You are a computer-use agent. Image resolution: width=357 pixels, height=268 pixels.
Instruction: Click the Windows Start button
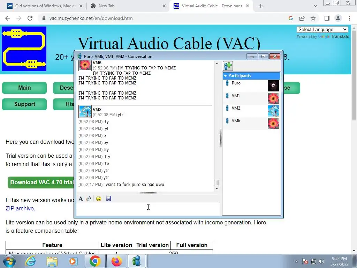(9, 261)
